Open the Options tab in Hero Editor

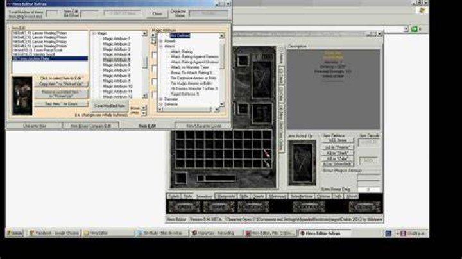(x=323, y=196)
